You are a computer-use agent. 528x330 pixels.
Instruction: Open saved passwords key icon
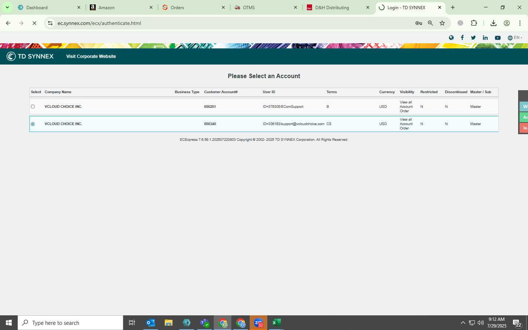tap(419, 23)
